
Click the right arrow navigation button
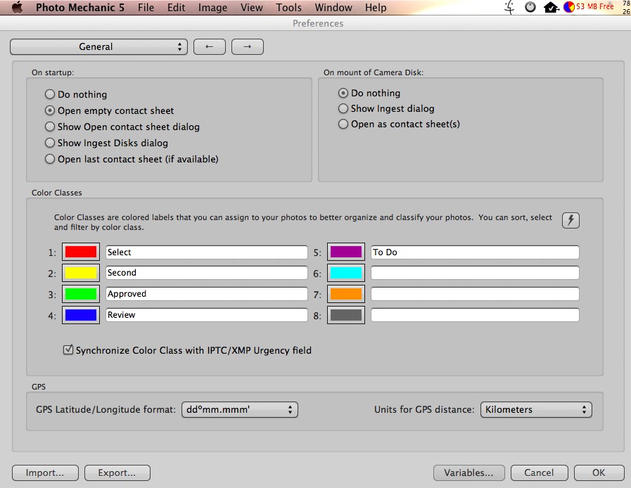[x=247, y=46]
